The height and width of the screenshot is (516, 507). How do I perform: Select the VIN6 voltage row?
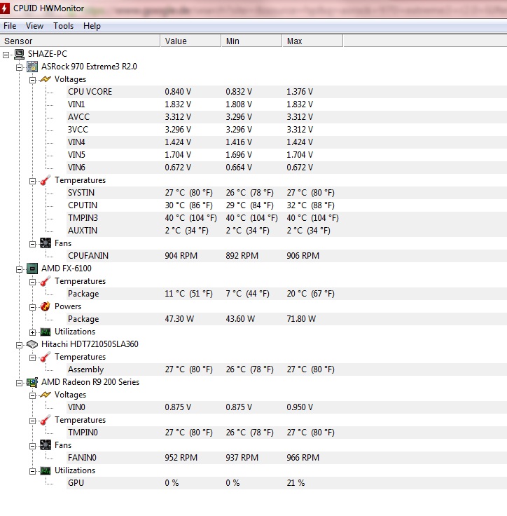click(286, 168)
